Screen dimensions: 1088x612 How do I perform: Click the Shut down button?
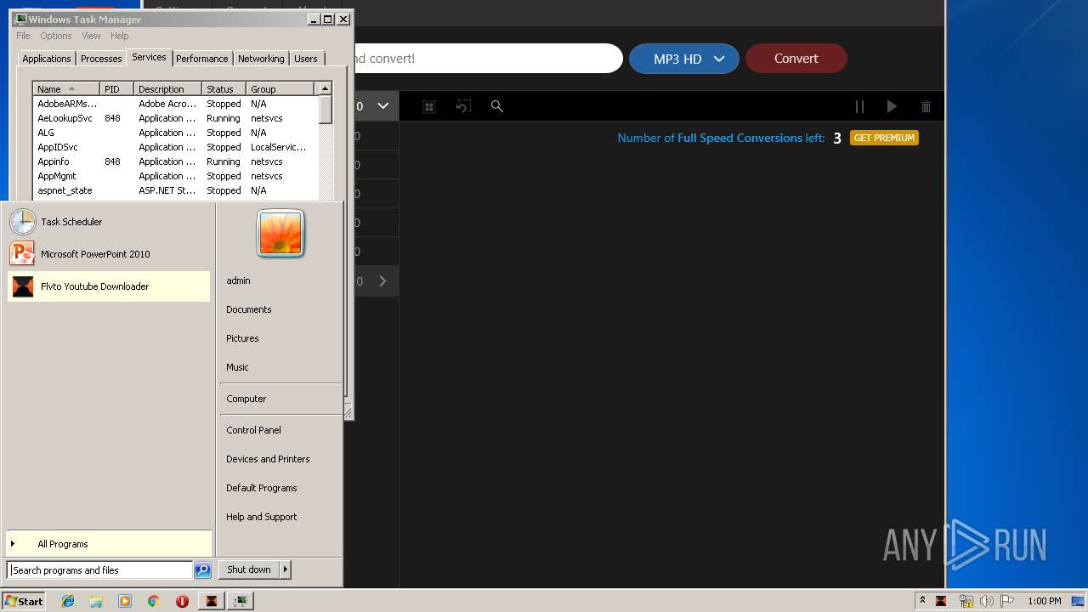[x=249, y=569]
